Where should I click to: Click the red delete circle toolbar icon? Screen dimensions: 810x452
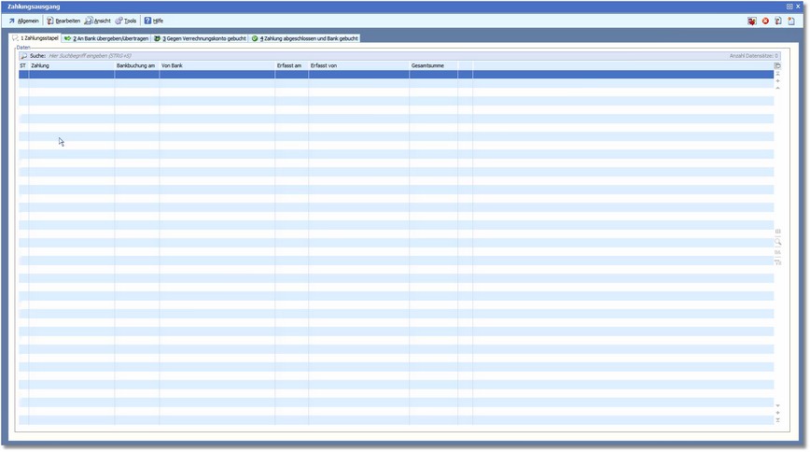(x=765, y=21)
